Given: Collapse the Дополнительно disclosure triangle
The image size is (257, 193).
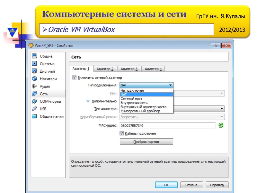Looking at the screenshot, I should pyautogui.click(x=88, y=101).
